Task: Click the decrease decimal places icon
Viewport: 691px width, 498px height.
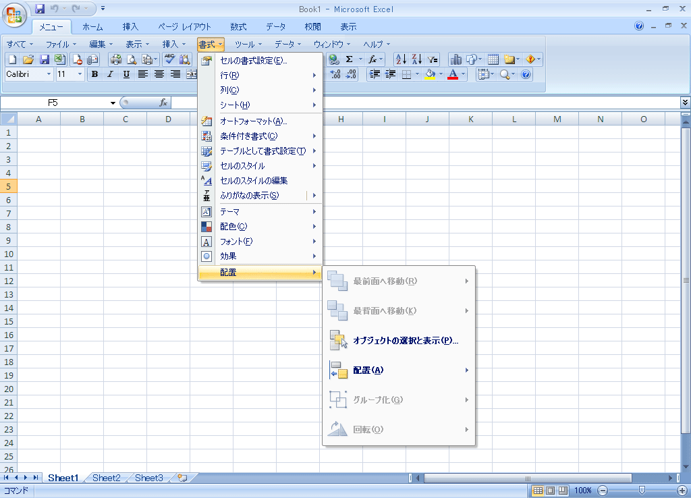Action: coord(351,74)
